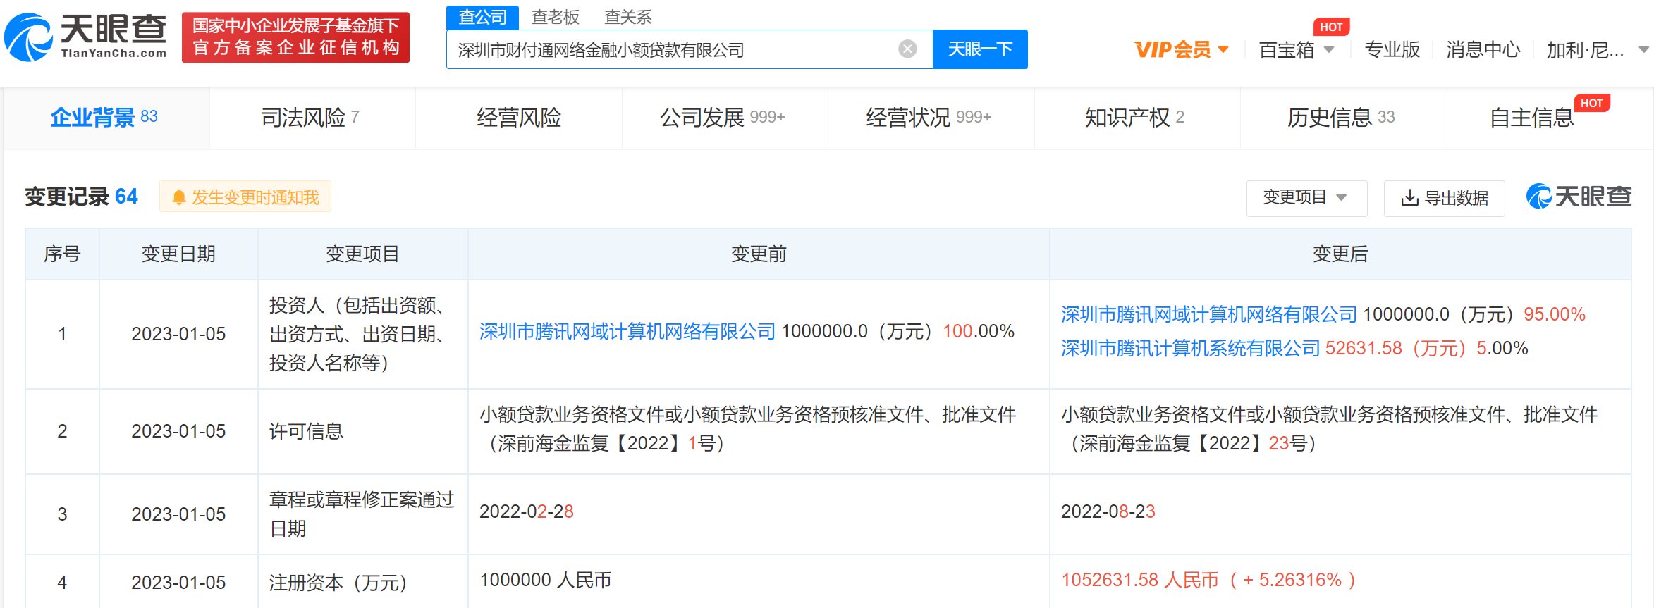Click the export data download icon
1654x608 pixels.
tap(1409, 198)
